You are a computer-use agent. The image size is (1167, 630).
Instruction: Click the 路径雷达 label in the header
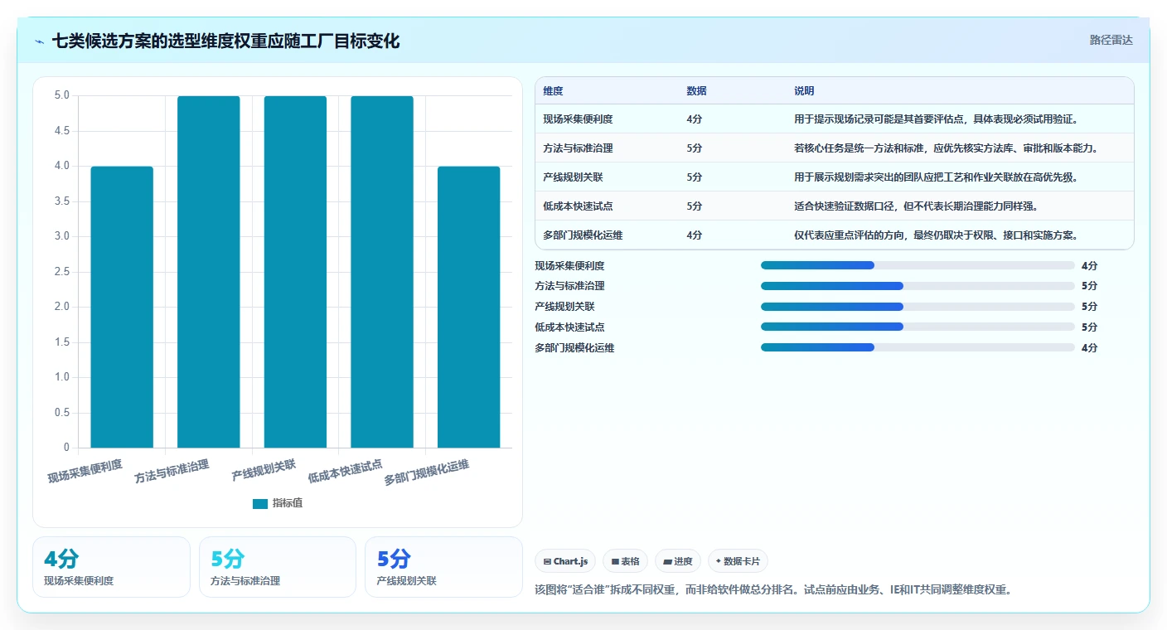[1111, 40]
